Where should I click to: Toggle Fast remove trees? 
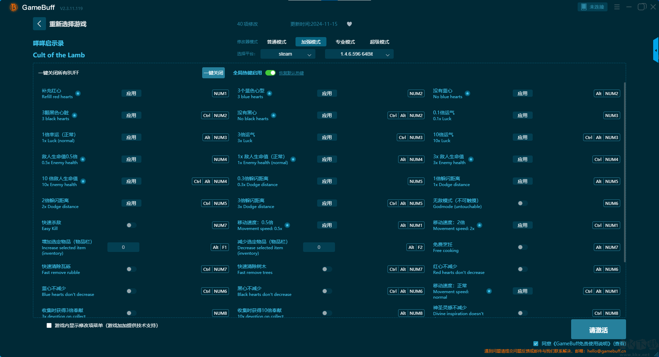point(327,269)
